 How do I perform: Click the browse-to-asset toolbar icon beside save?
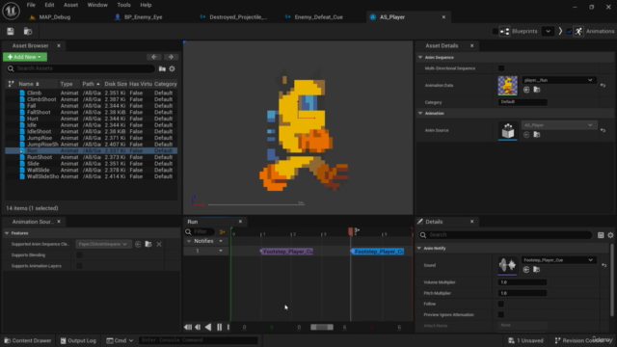[28, 32]
